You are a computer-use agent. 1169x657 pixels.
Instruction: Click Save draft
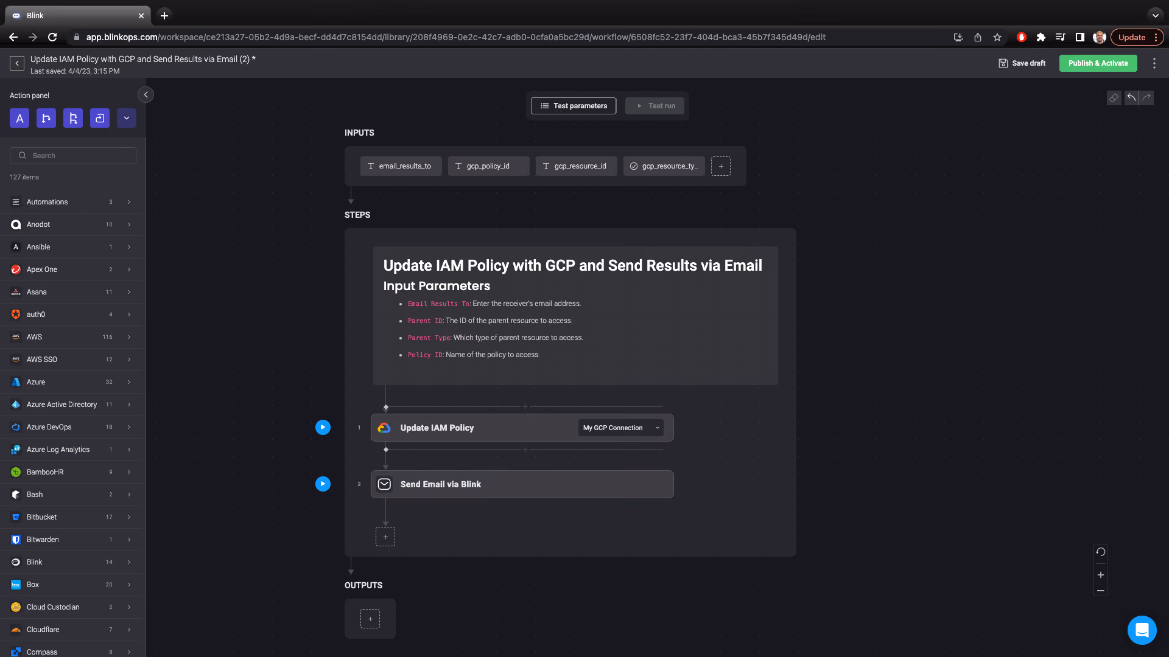pos(1022,63)
